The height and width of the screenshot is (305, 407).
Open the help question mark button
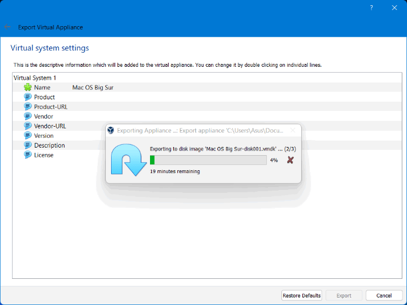[x=372, y=8]
